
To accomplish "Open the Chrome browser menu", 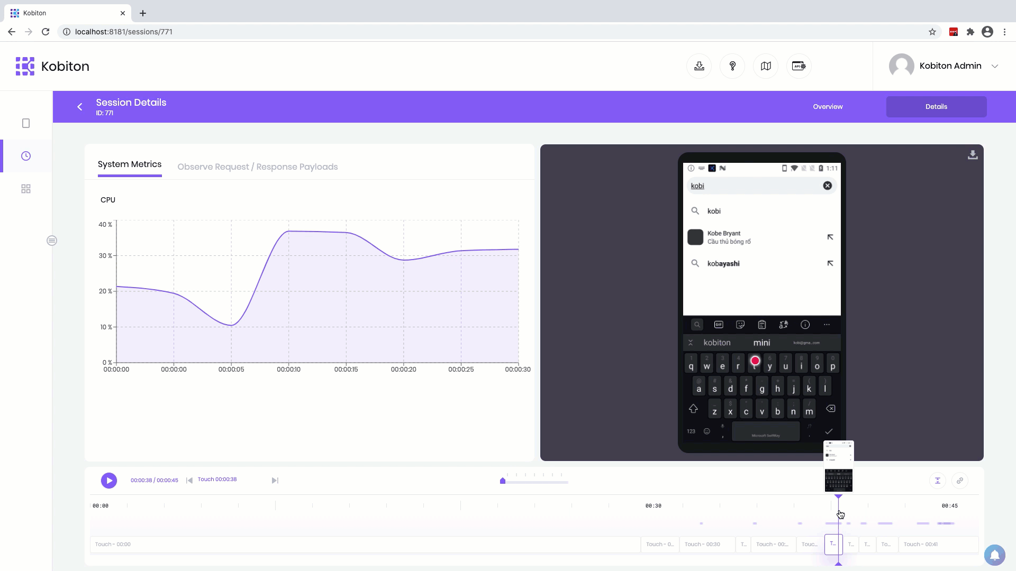I will click(1005, 32).
